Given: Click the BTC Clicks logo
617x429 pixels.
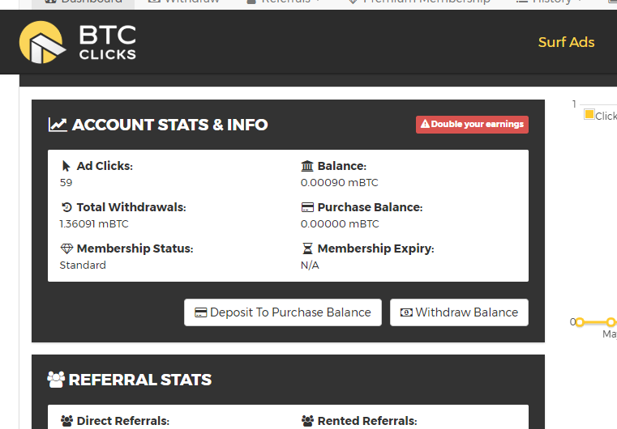Looking at the screenshot, I should (x=78, y=43).
